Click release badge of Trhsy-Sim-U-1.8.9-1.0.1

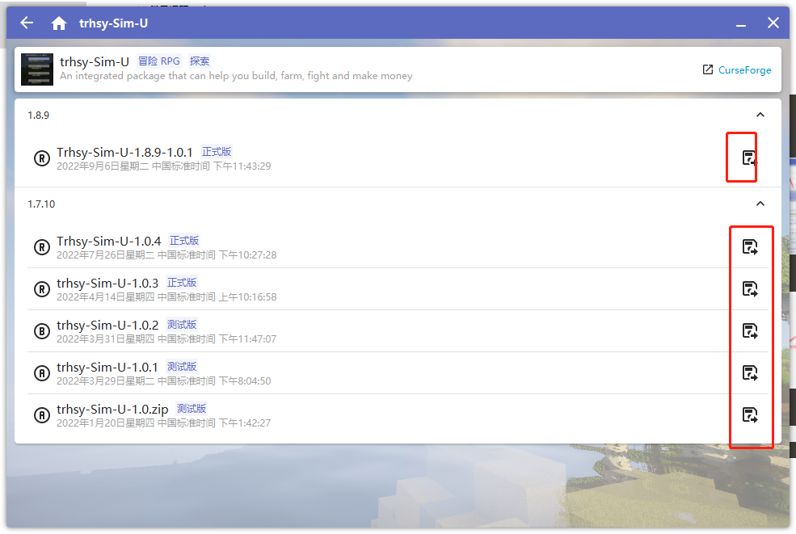point(42,158)
